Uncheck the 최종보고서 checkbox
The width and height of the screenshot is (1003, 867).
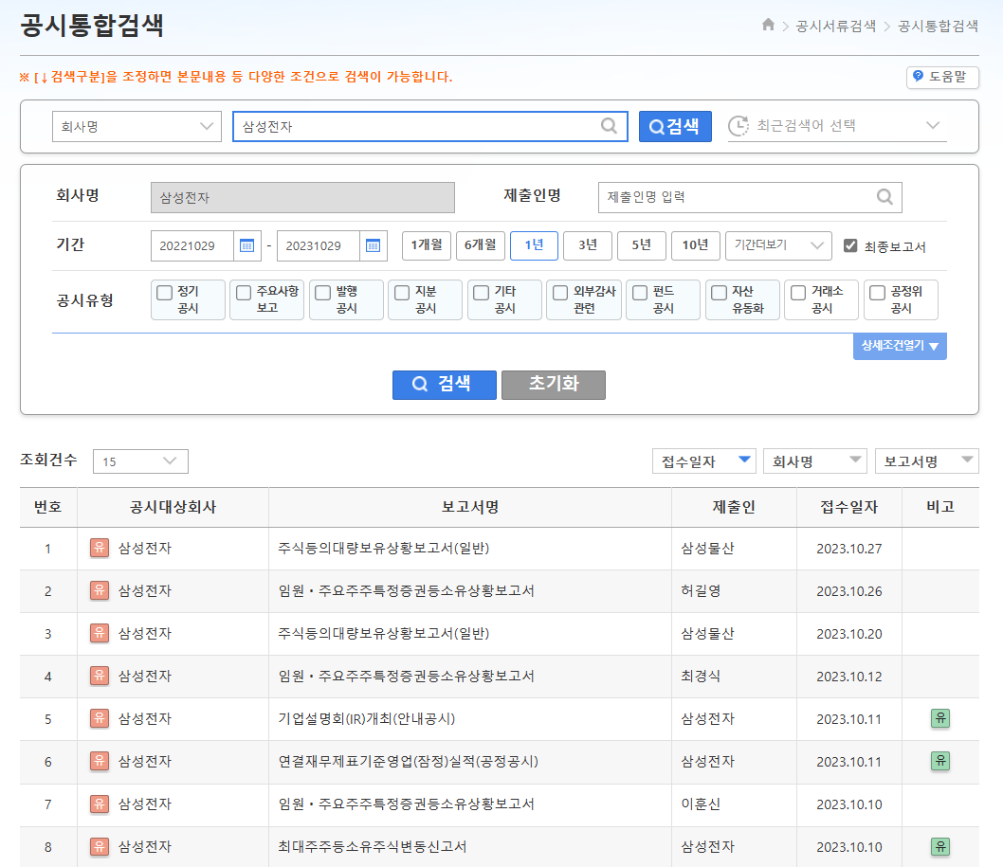click(x=850, y=245)
